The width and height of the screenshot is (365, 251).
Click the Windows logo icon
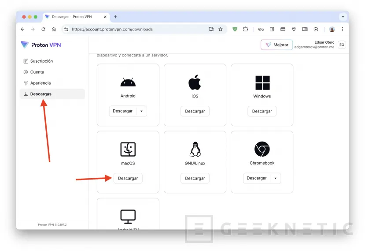pos(262,82)
